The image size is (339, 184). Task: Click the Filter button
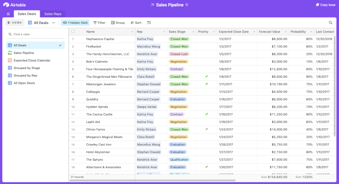(99, 23)
